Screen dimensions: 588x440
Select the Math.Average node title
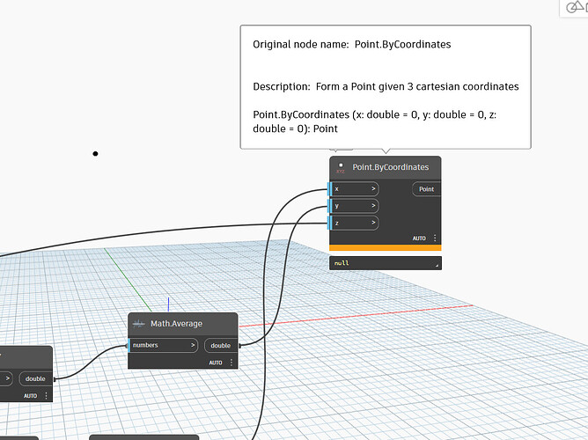pos(176,324)
